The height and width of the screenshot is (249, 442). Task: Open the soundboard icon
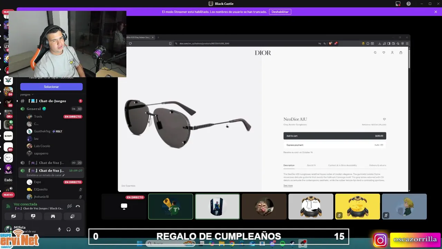(x=73, y=216)
